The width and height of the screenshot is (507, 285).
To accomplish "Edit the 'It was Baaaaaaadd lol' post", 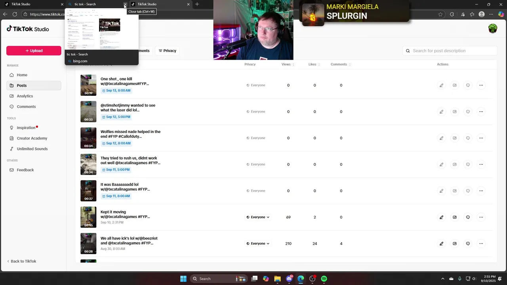I will click(441, 191).
